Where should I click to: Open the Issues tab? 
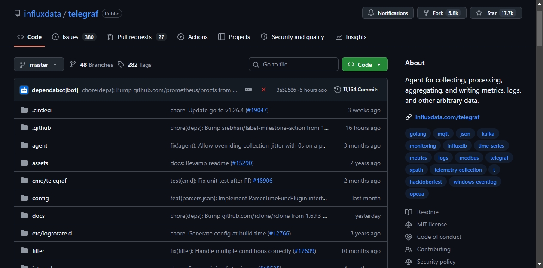(x=74, y=37)
